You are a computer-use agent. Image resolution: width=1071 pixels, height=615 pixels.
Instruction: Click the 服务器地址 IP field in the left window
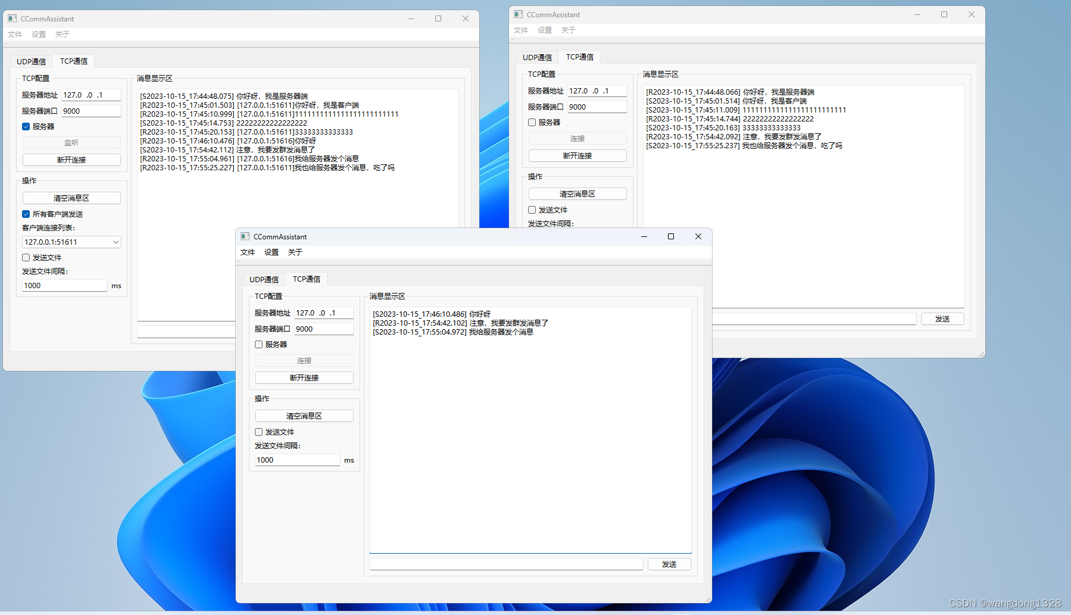point(91,95)
